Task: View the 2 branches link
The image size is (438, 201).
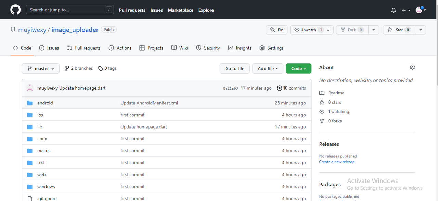Action: coord(79,68)
